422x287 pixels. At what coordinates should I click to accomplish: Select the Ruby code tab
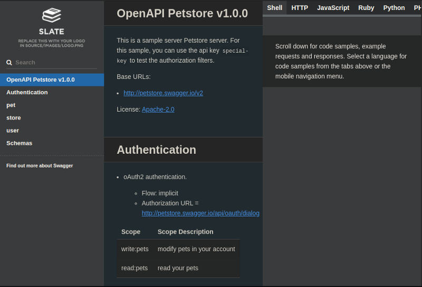point(366,8)
